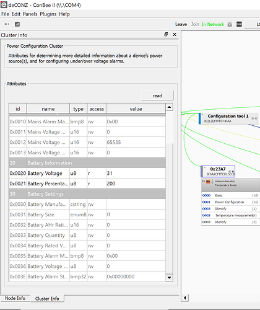Close the Cluster Info panel
The image size is (260, 310).
(175, 35)
